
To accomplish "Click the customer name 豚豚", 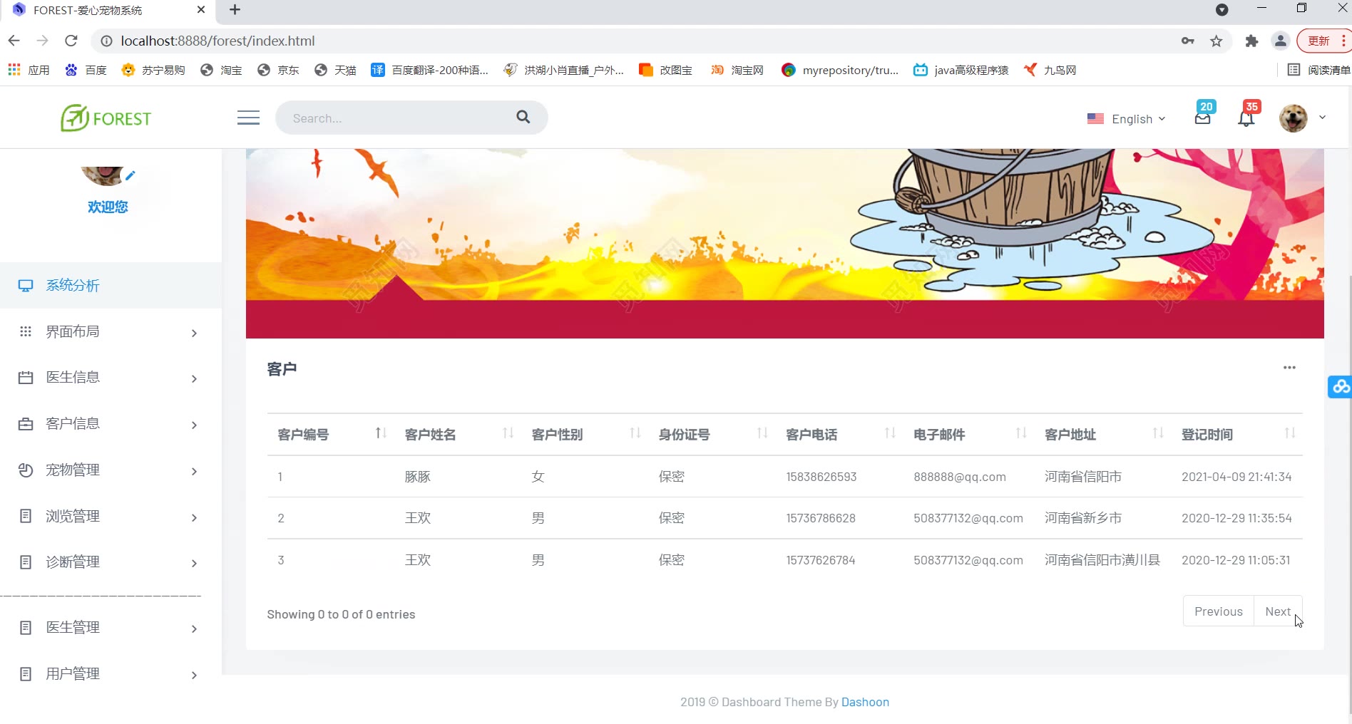I will (418, 477).
